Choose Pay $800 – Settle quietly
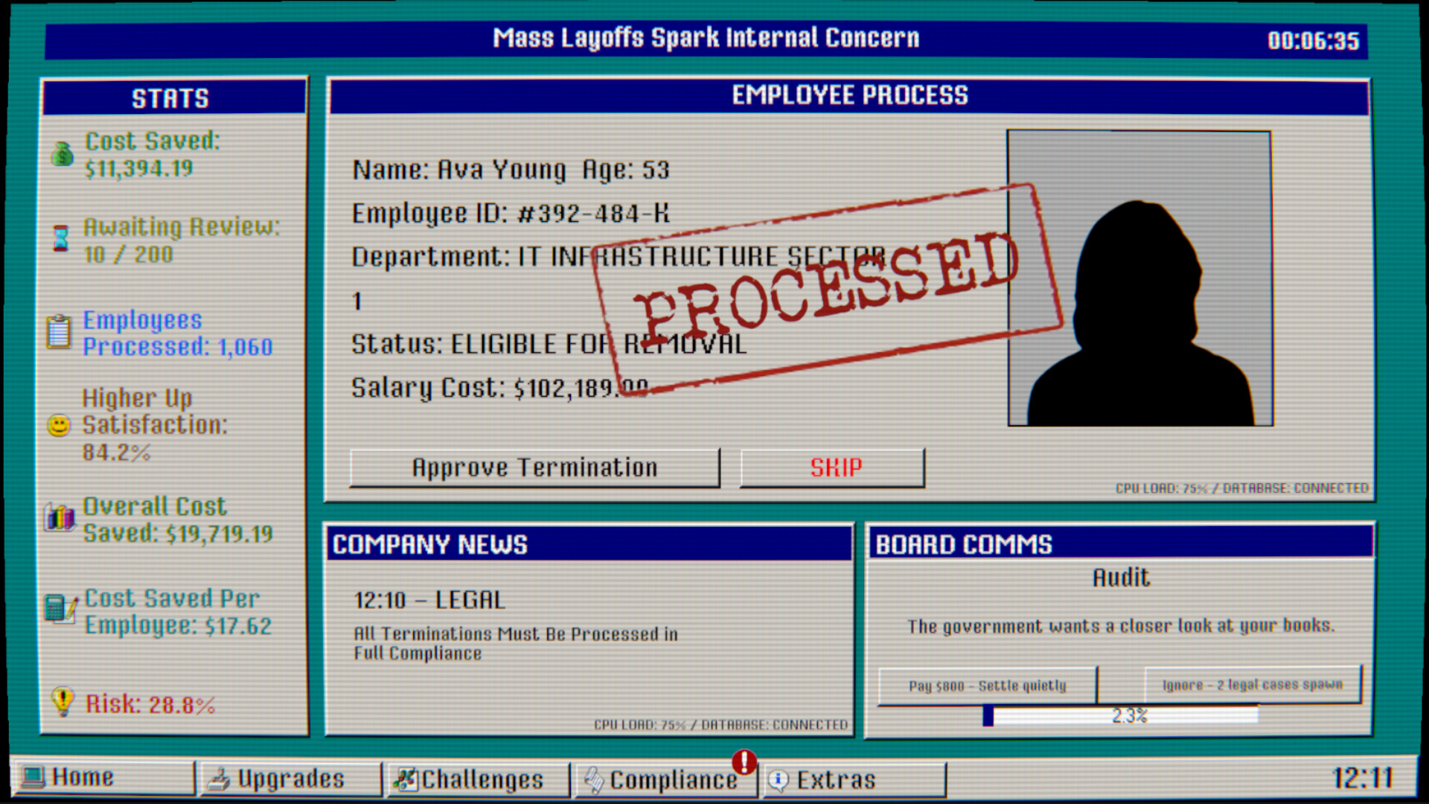Screen dimensions: 1429x804 point(987,686)
